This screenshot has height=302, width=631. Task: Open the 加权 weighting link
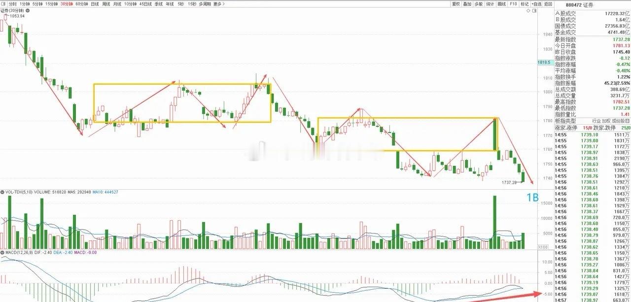[607, 121]
